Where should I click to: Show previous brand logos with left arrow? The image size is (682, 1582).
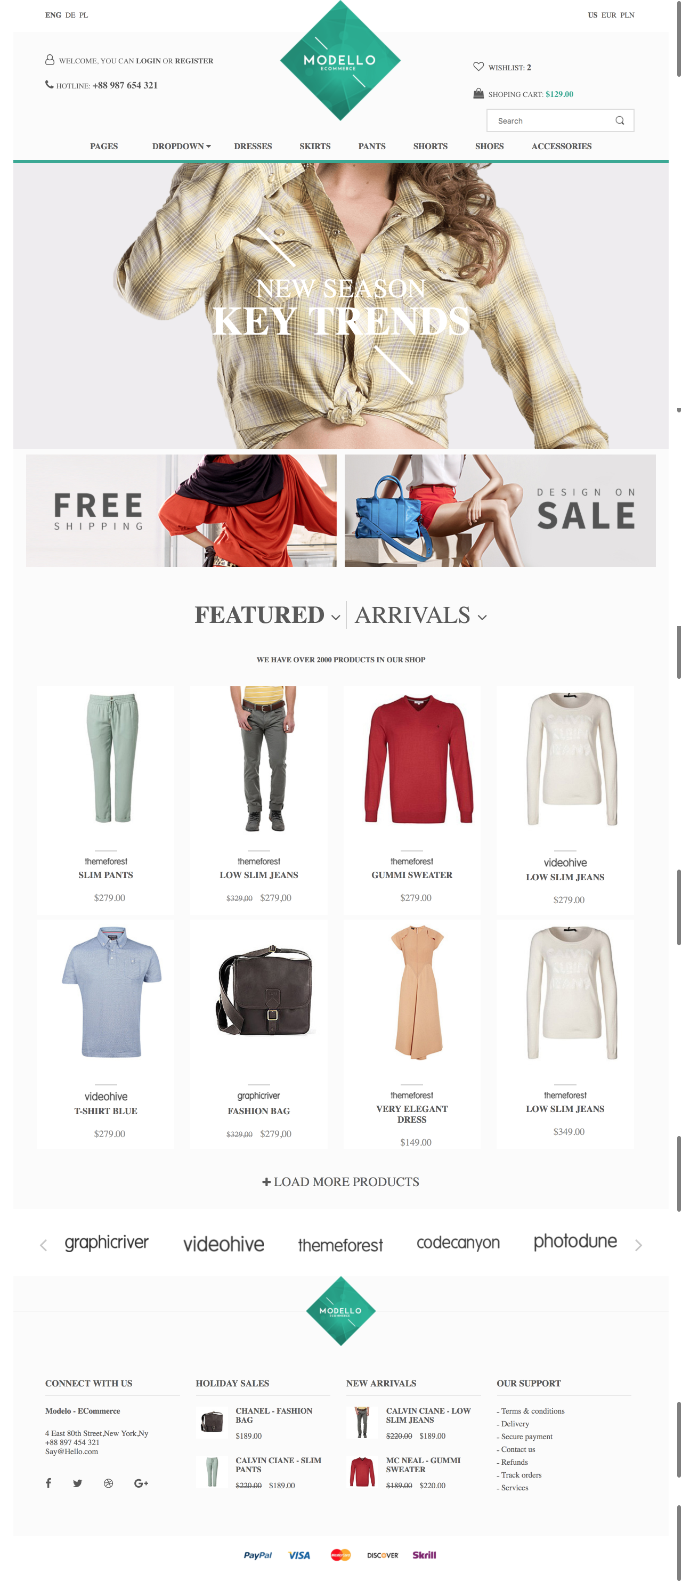point(44,1245)
